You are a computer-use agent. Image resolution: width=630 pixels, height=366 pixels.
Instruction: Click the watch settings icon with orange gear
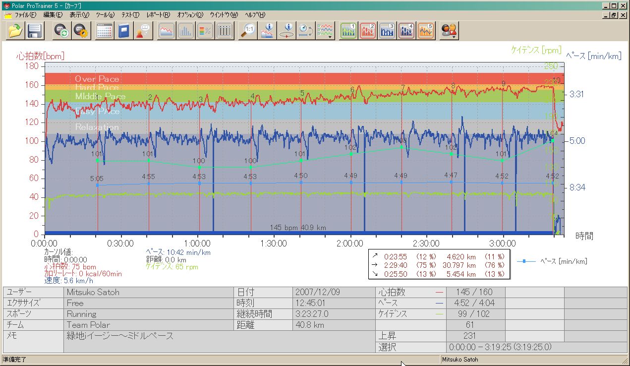coord(81,31)
